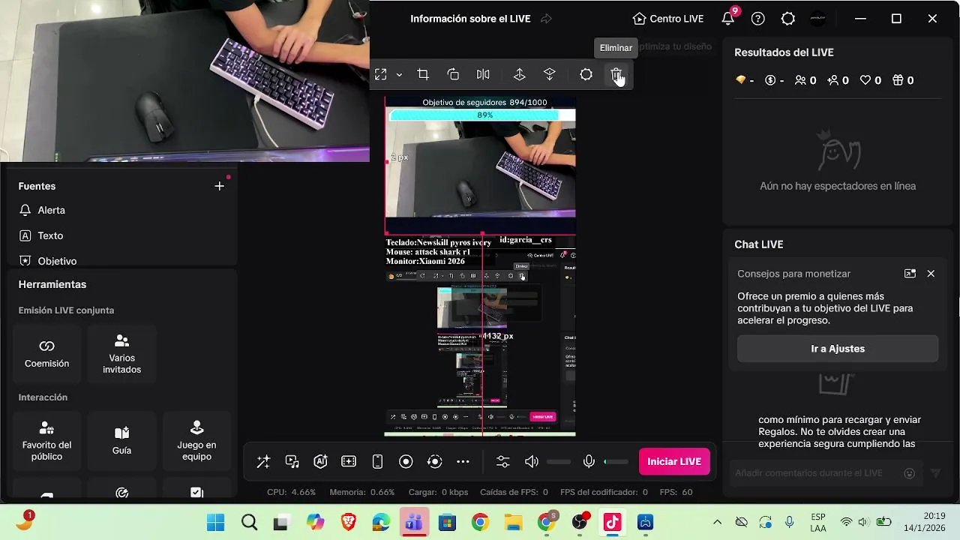960x540 pixels.
Task: Click the viewers count in Resultados del LIVE
Action: 805,80
